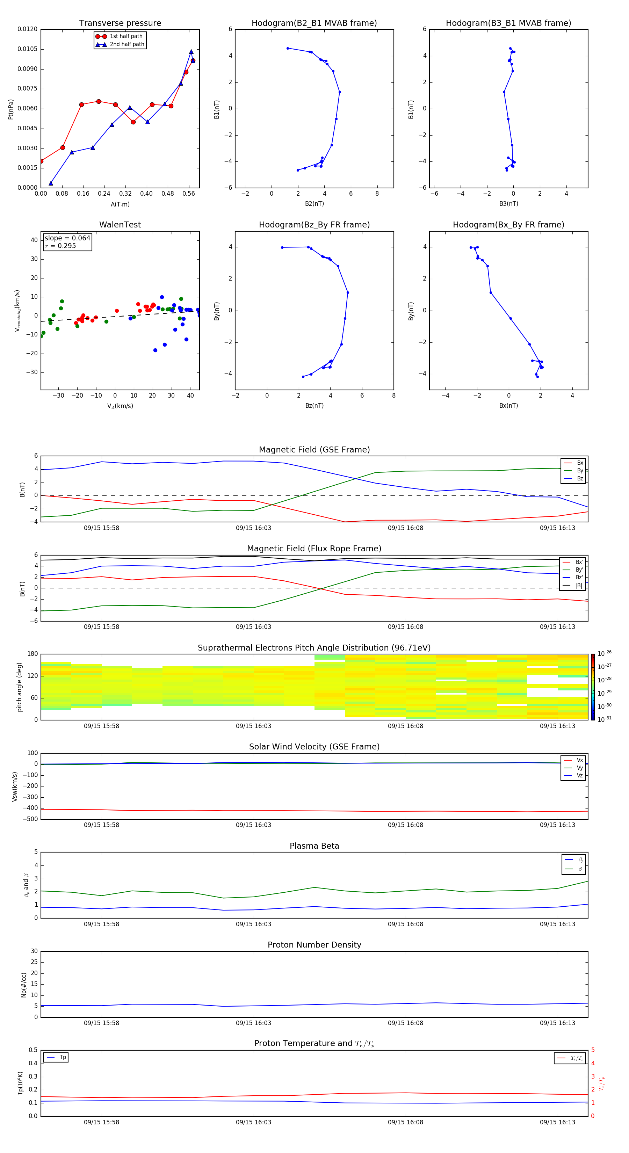
Task: Click the 'B2(nT)' x-axis label
Action: click(x=314, y=204)
